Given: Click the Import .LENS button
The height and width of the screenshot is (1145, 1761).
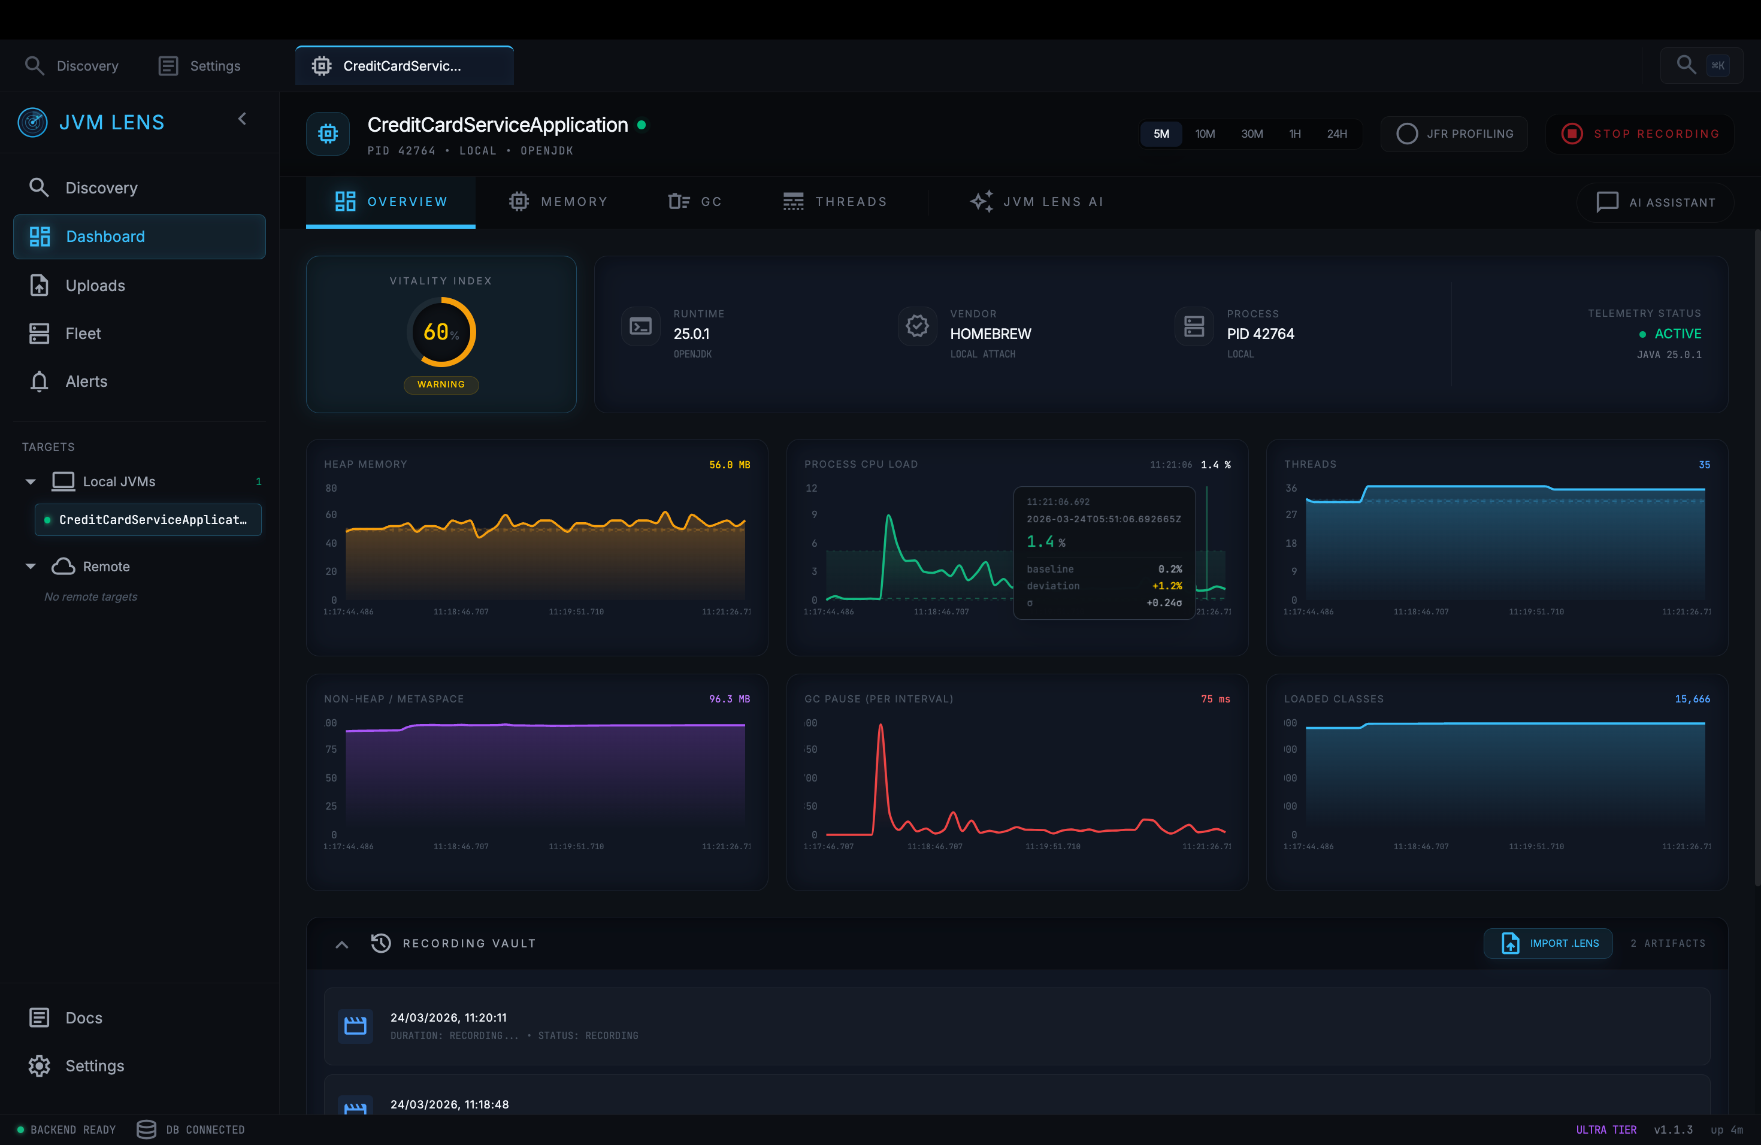Looking at the screenshot, I should pyautogui.click(x=1548, y=943).
